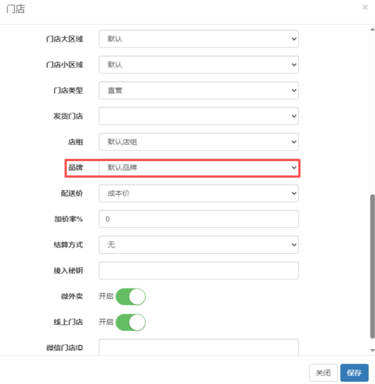Open the 门店类型 dropdown showing 直营
This screenshot has height=384, width=375.
198,90
